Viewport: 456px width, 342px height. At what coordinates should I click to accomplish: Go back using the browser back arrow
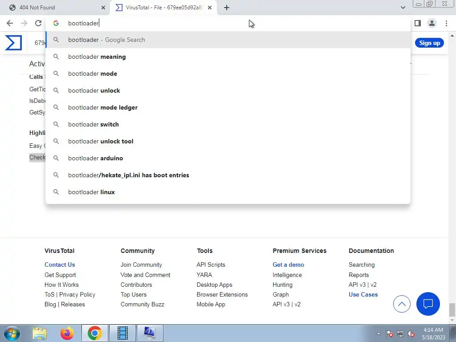click(x=10, y=23)
